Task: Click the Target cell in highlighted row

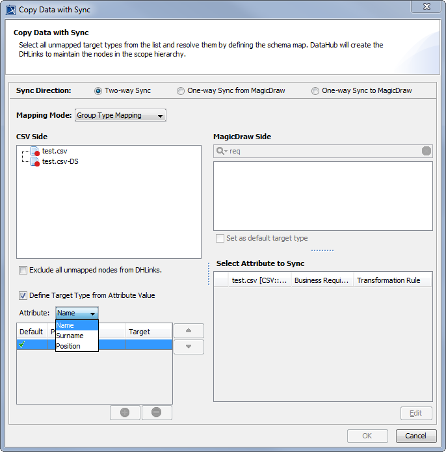Action: (x=149, y=345)
